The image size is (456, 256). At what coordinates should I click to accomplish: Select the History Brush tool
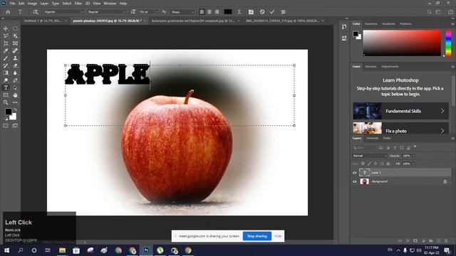(6, 65)
